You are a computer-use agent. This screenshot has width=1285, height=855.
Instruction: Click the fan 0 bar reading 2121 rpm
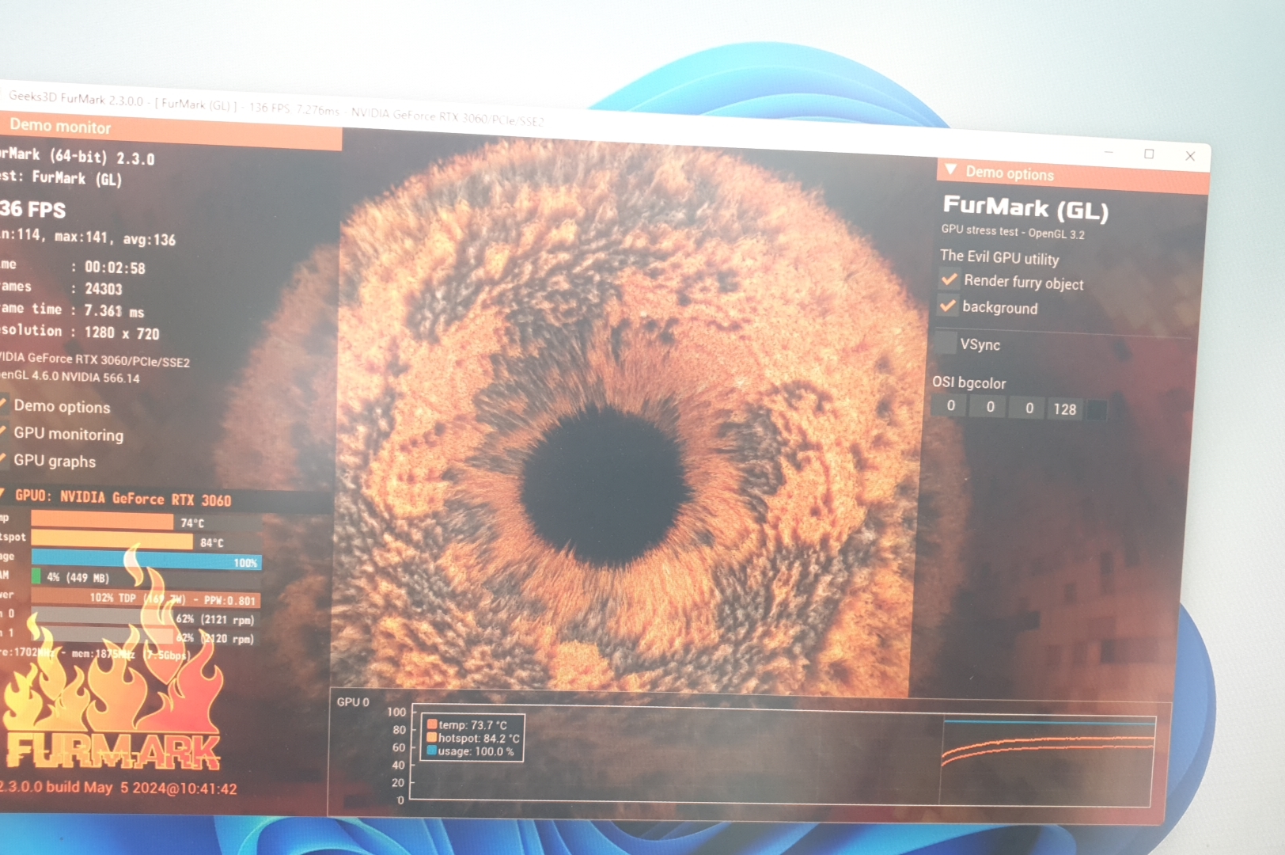click(144, 618)
